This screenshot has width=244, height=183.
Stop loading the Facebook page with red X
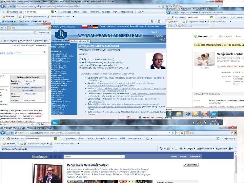coord(182,133)
